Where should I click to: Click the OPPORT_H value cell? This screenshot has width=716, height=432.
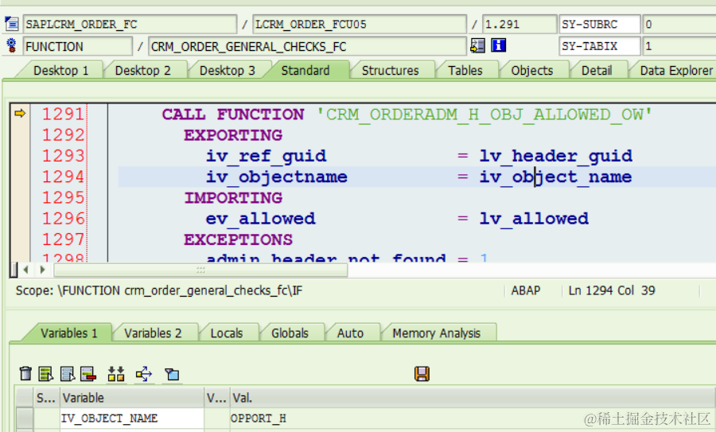473,418
